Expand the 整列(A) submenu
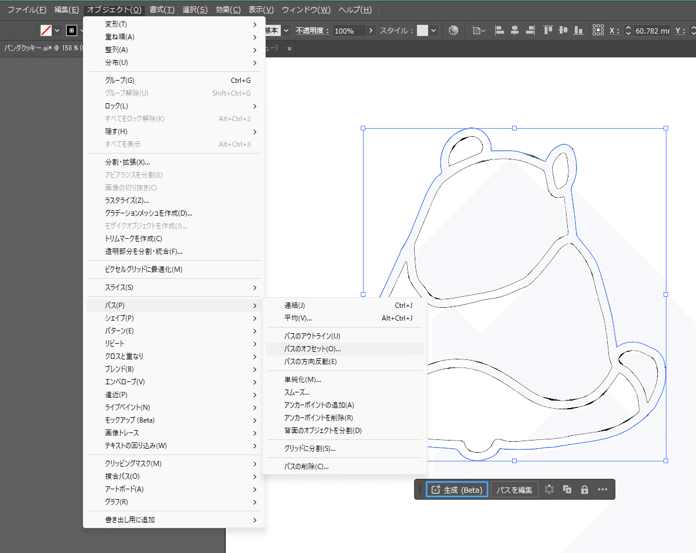 click(174, 50)
